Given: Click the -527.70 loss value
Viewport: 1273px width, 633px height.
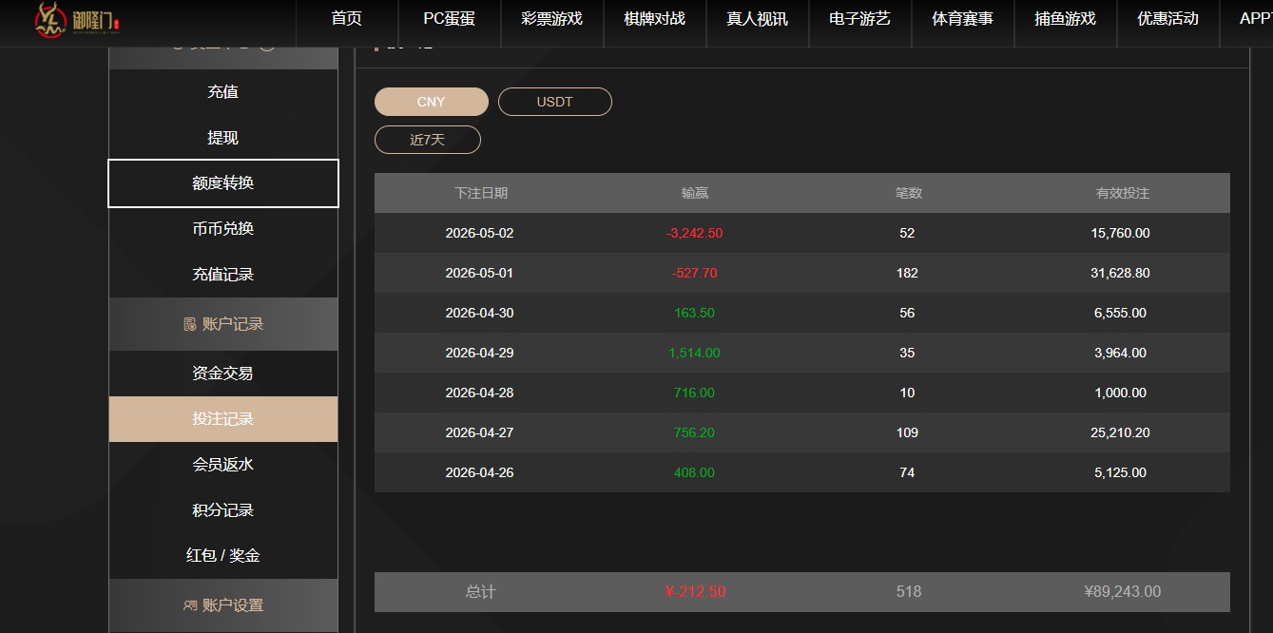Looking at the screenshot, I should coord(695,273).
